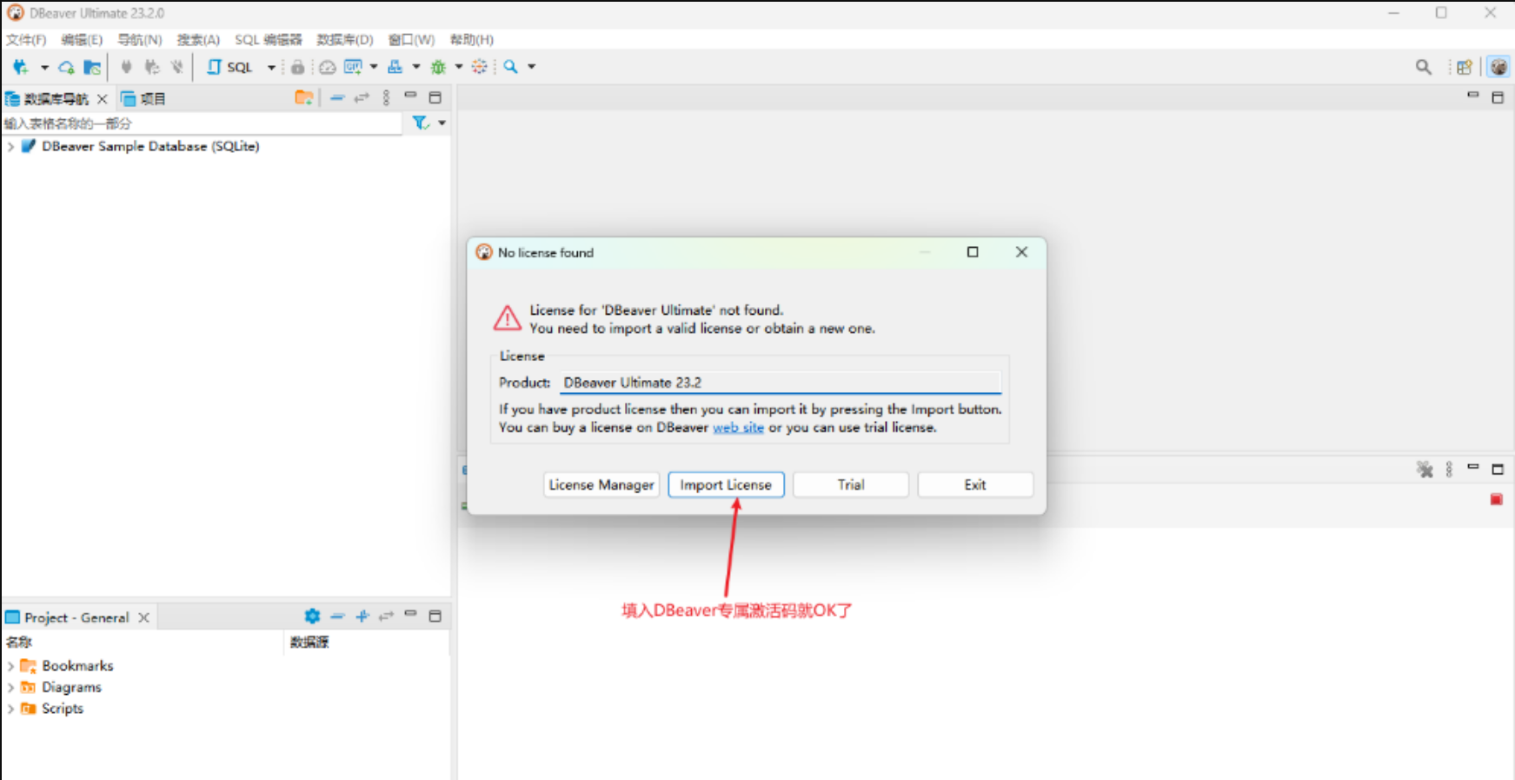Open the dashboard gauge icon
The height and width of the screenshot is (780, 1515).
[x=328, y=67]
